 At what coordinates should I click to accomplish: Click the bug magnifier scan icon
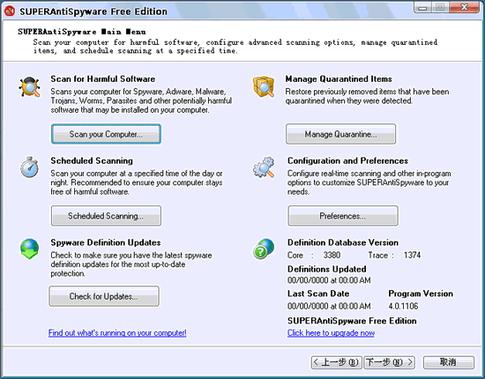29,87
